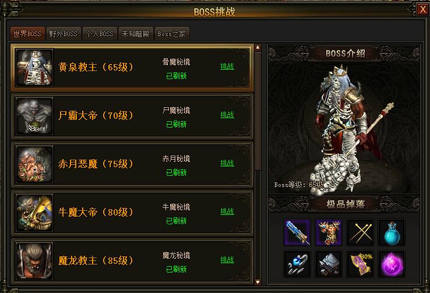Image resolution: width=430 pixels, height=293 pixels.
Task: Switch to Boss之家 tab
Action: click(172, 34)
